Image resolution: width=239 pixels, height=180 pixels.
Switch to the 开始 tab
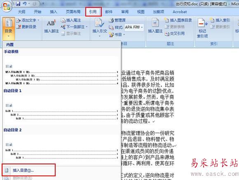click(37, 12)
